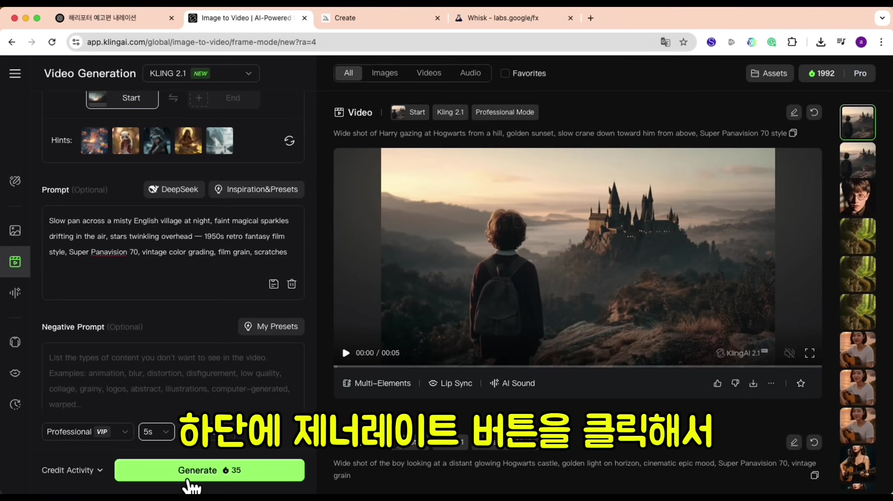The height and width of the screenshot is (501, 893).
Task: Open the image generation sidebar icon
Action: [x=15, y=230]
